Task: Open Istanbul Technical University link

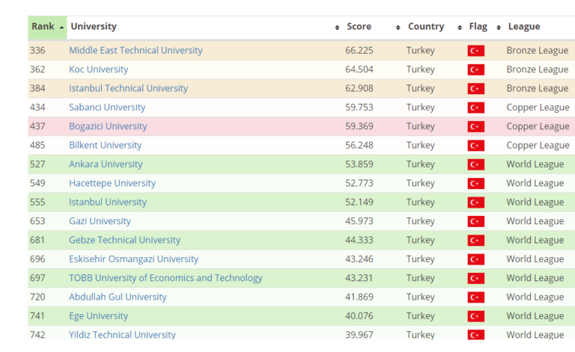Action: coord(128,88)
